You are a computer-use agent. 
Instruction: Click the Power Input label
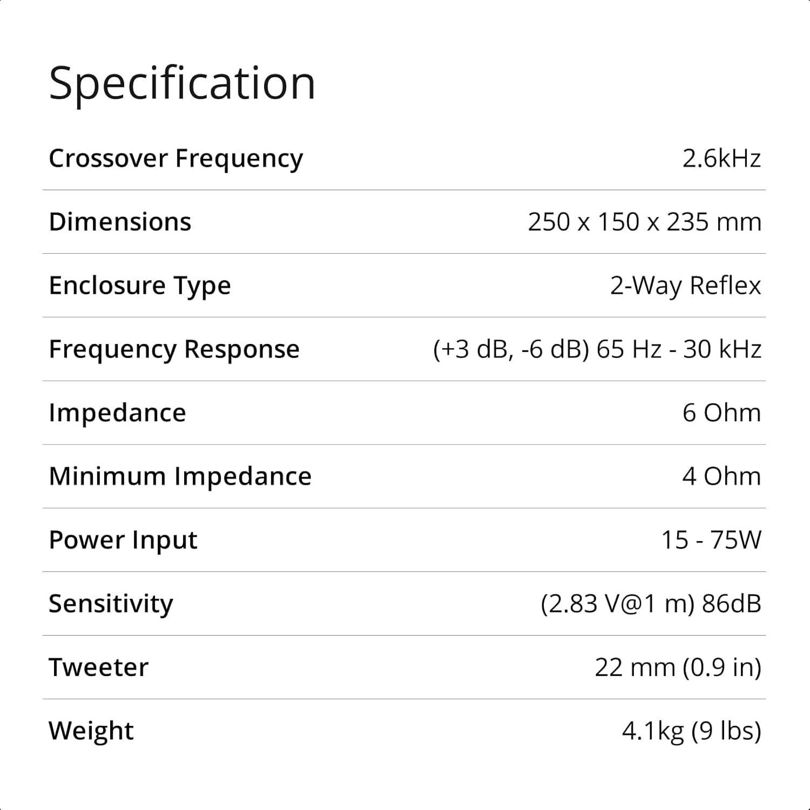(123, 540)
